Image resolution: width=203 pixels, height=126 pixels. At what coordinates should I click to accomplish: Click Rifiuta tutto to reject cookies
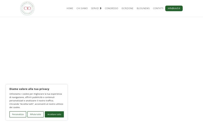click(x=36, y=114)
